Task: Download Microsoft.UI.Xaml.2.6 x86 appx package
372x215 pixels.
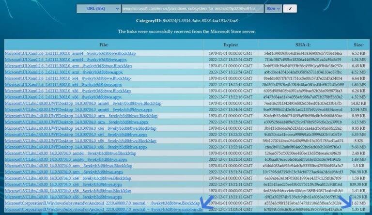Action: click(63, 97)
